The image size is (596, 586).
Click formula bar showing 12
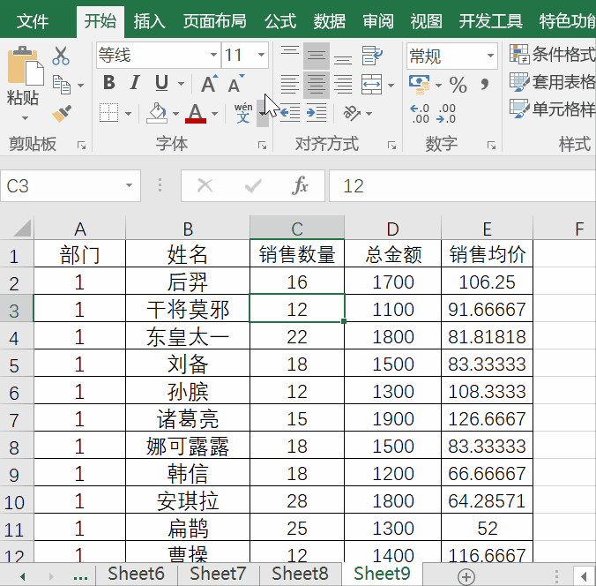(x=462, y=185)
